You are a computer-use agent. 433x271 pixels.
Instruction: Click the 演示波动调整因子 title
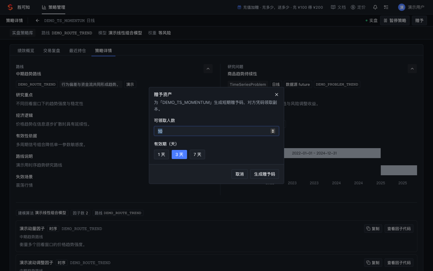(x=36, y=263)
